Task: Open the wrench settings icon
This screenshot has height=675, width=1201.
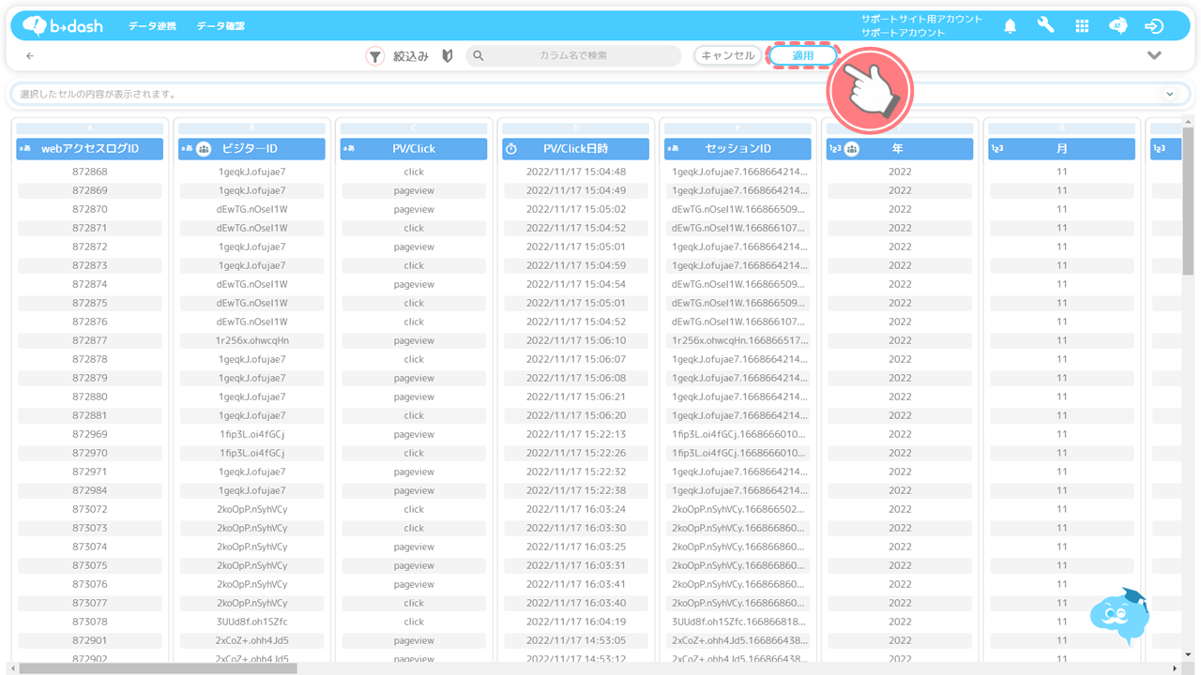Action: pos(1045,25)
